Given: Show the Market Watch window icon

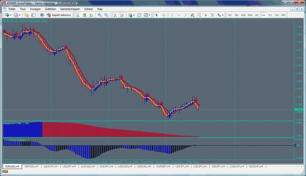Looking at the screenshot, I should point(26,15).
